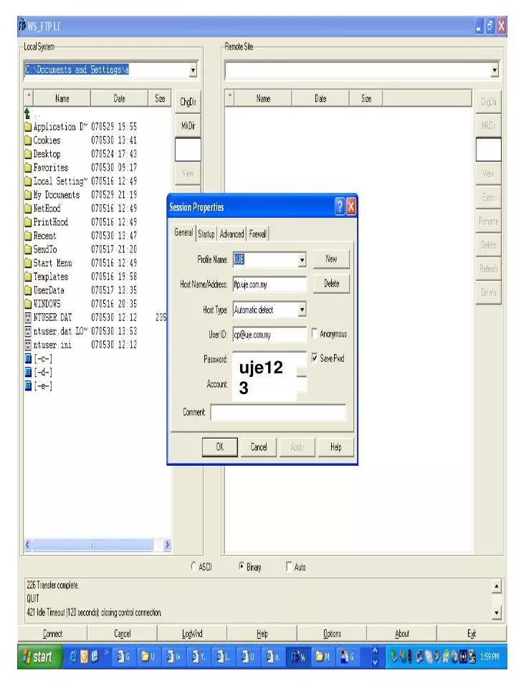
Task: Click the About button
Action: coord(401,633)
